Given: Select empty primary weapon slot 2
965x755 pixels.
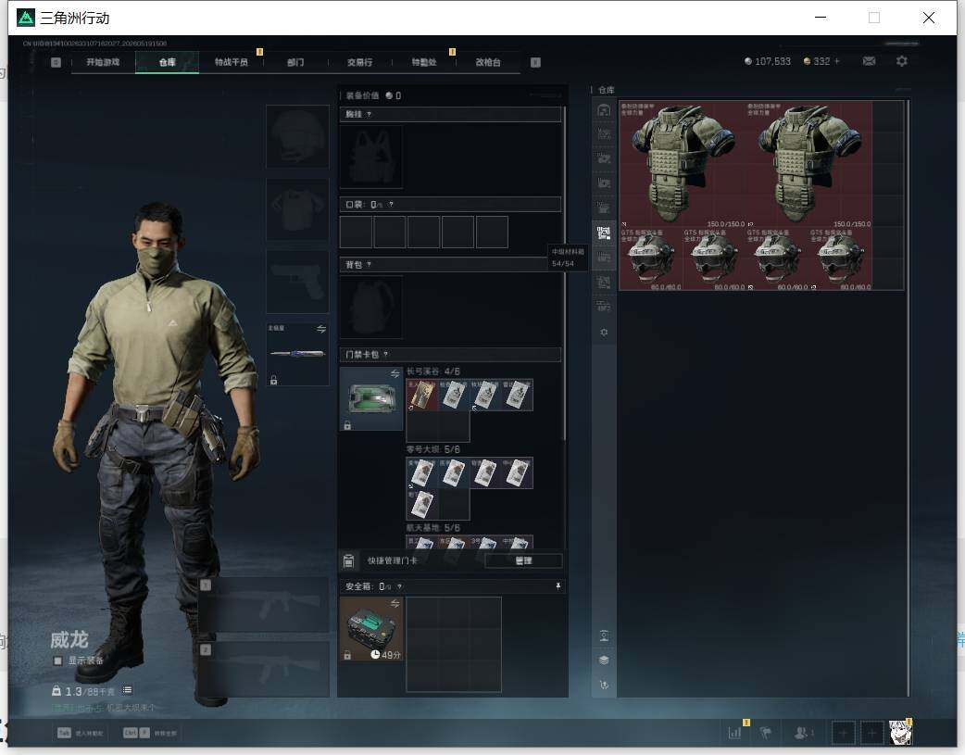Looking at the screenshot, I should (264, 670).
